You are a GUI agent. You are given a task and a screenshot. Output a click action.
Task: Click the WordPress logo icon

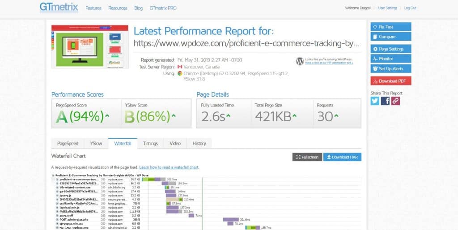point(300,61)
